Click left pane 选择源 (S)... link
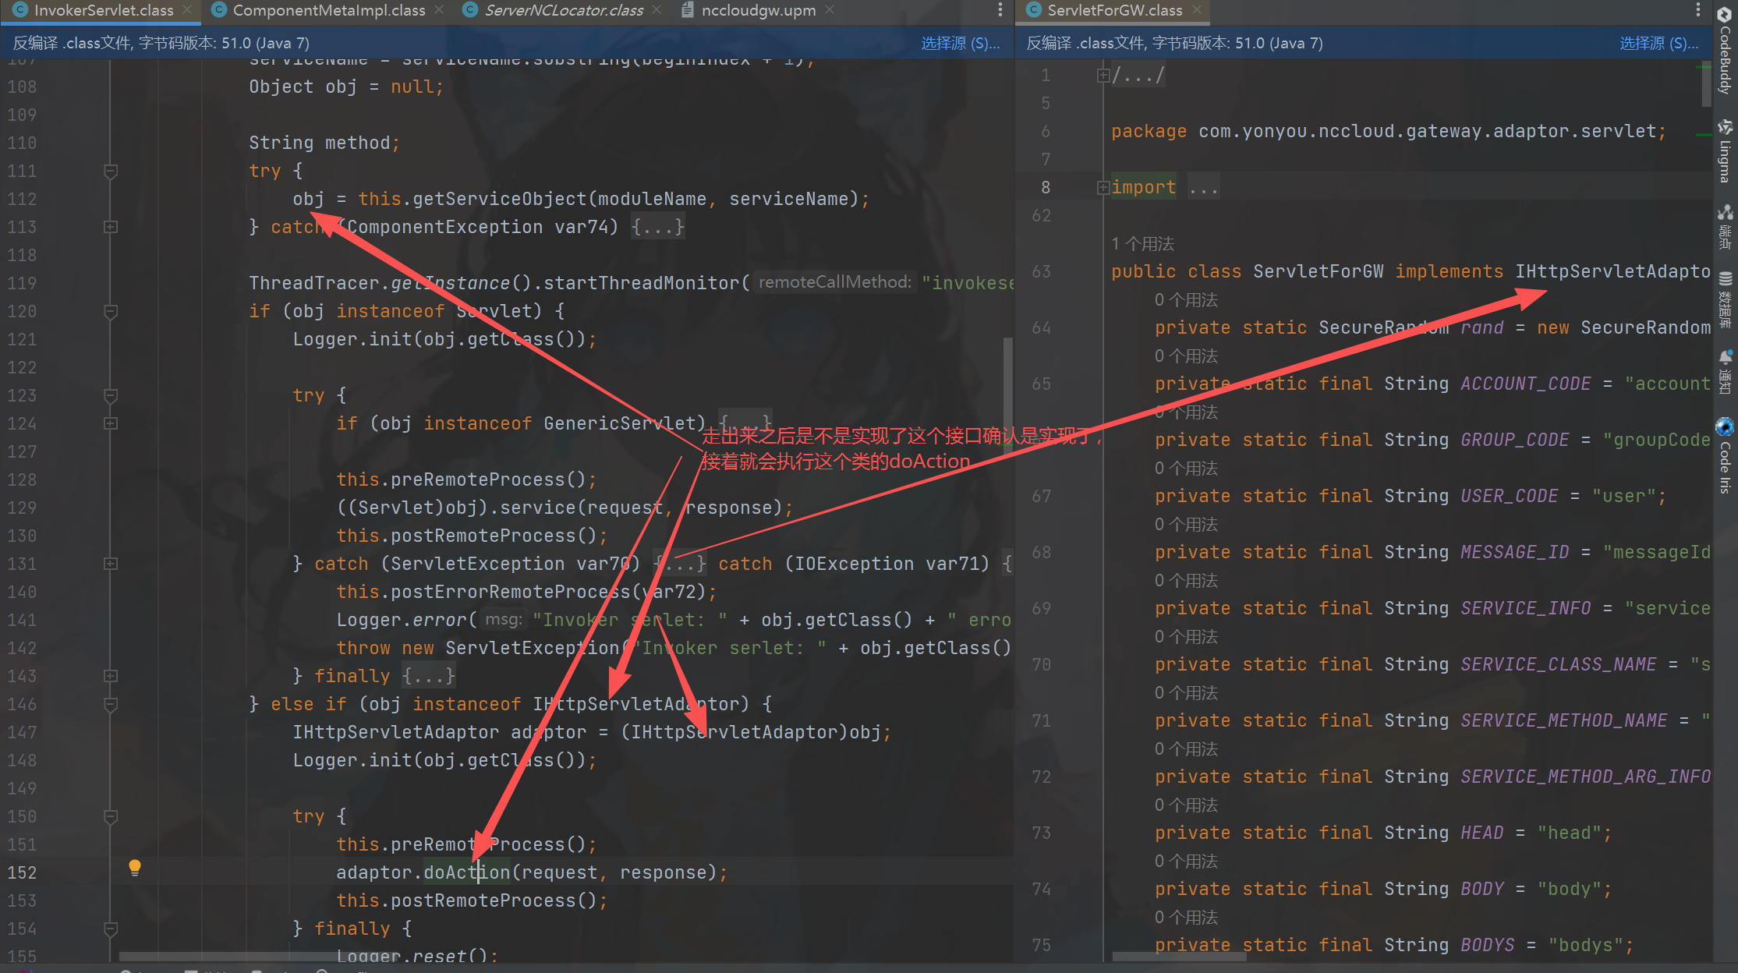The height and width of the screenshot is (973, 1738). pos(960,43)
